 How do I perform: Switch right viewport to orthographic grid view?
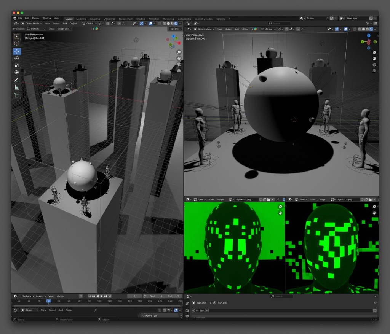pyautogui.click(x=374, y=71)
